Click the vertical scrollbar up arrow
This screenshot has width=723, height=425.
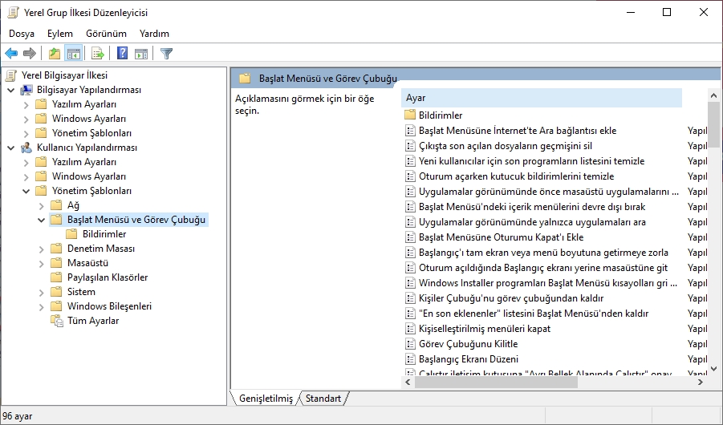tap(714, 95)
